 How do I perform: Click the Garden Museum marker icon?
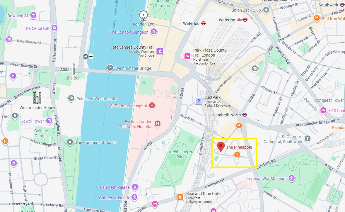click(134, 197)
